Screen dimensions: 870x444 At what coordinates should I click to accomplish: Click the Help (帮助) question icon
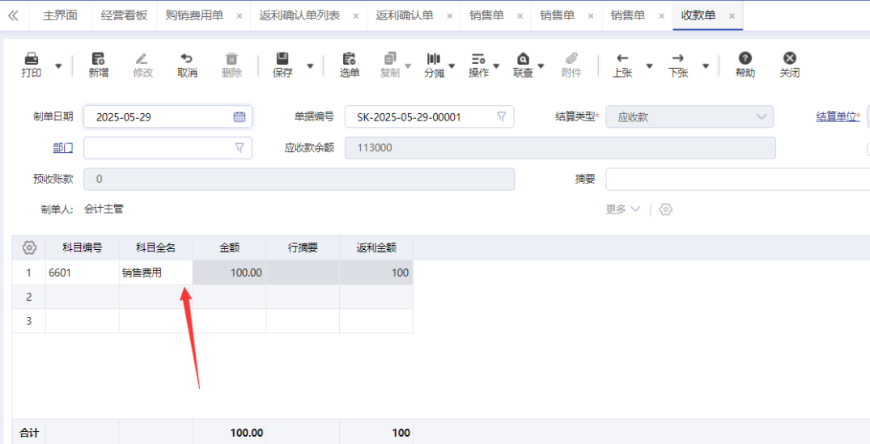coord(745,59)
